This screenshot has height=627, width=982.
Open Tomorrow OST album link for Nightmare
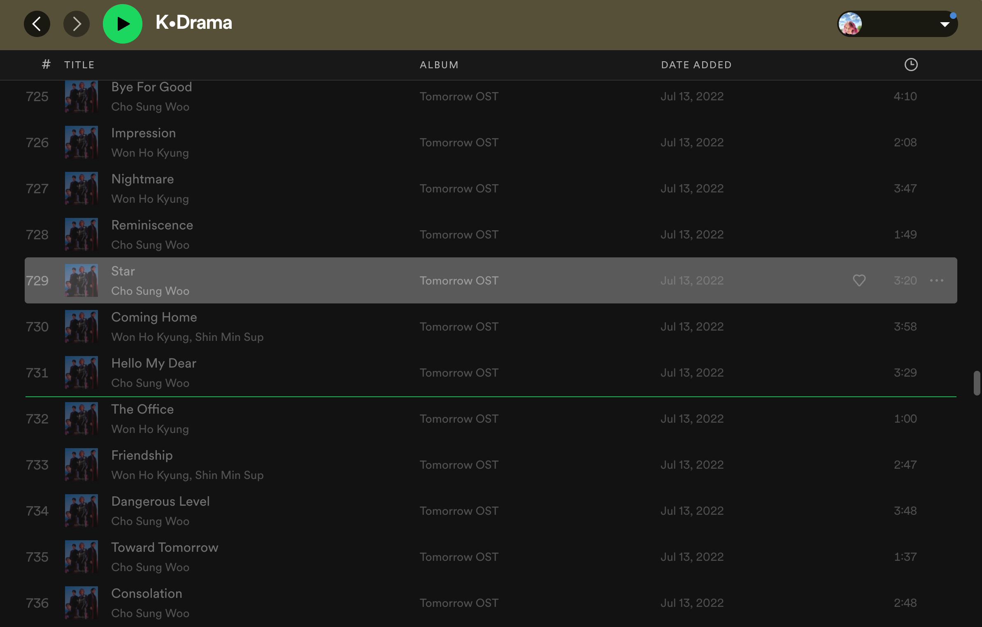point(458,189)
